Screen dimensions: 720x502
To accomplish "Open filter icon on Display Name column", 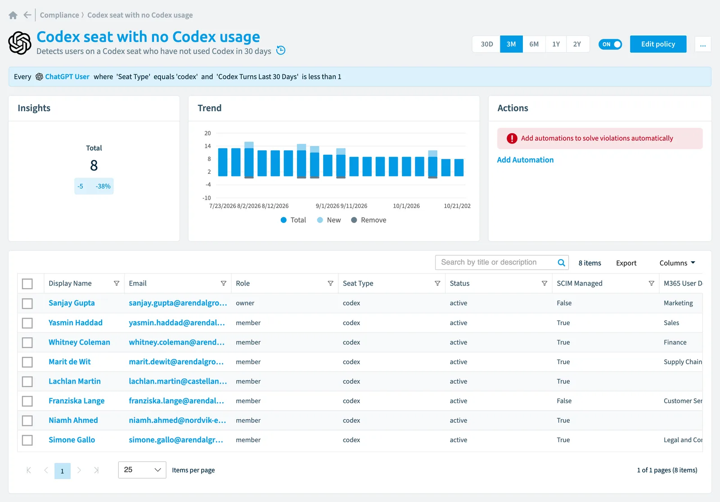I will point(117,283).
